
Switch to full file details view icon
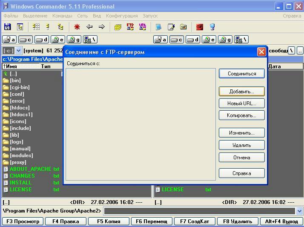48,27
